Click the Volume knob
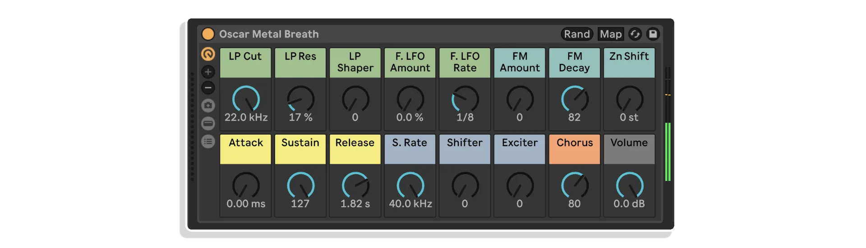 (x=629, y=185)
